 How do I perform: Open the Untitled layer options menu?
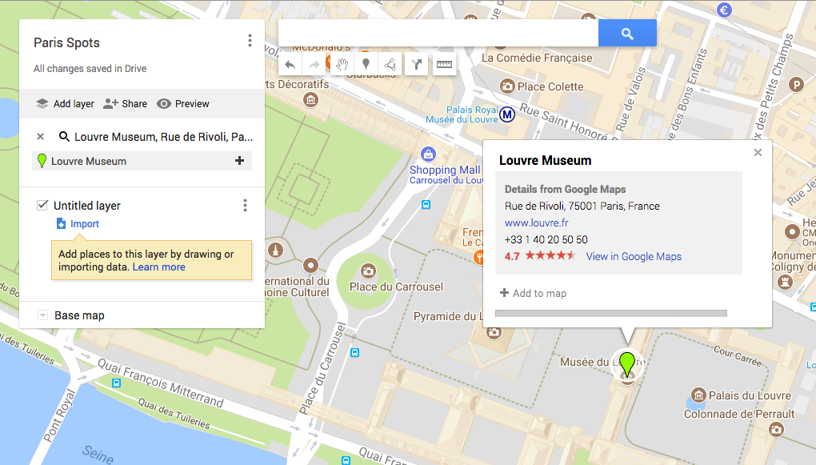tap(245, 205)
